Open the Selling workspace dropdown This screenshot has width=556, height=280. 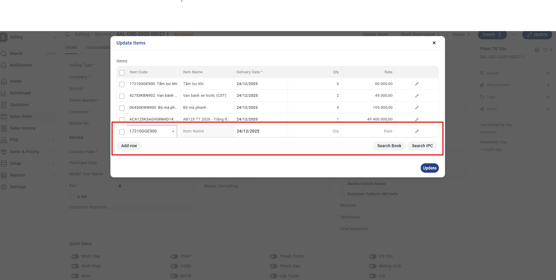pos(55,37)
